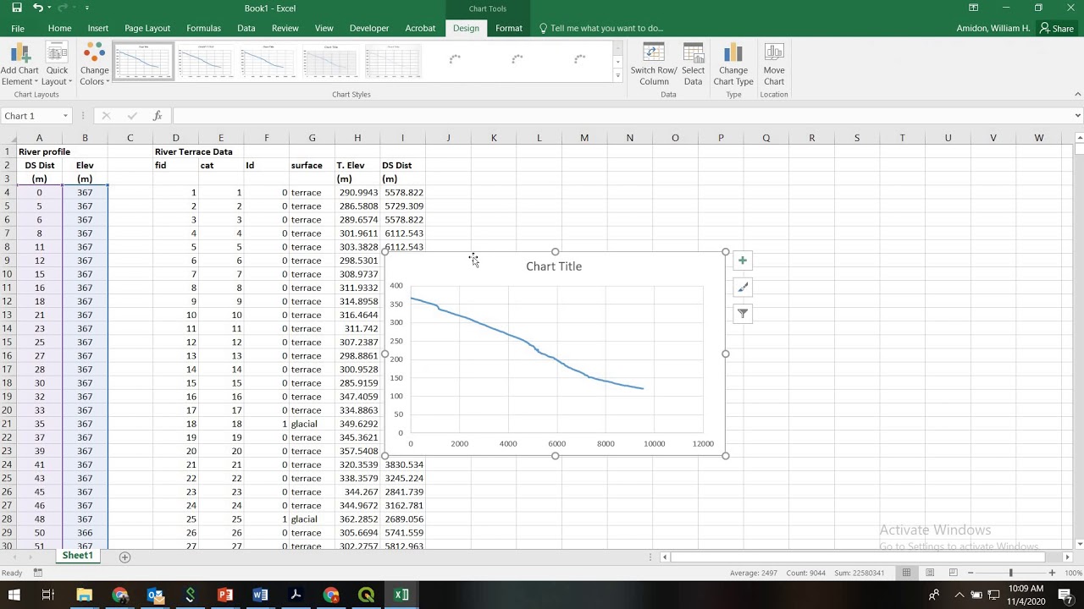
Task: Select the row 10 header
Action: pyautogui.click(x=7, y=274)
